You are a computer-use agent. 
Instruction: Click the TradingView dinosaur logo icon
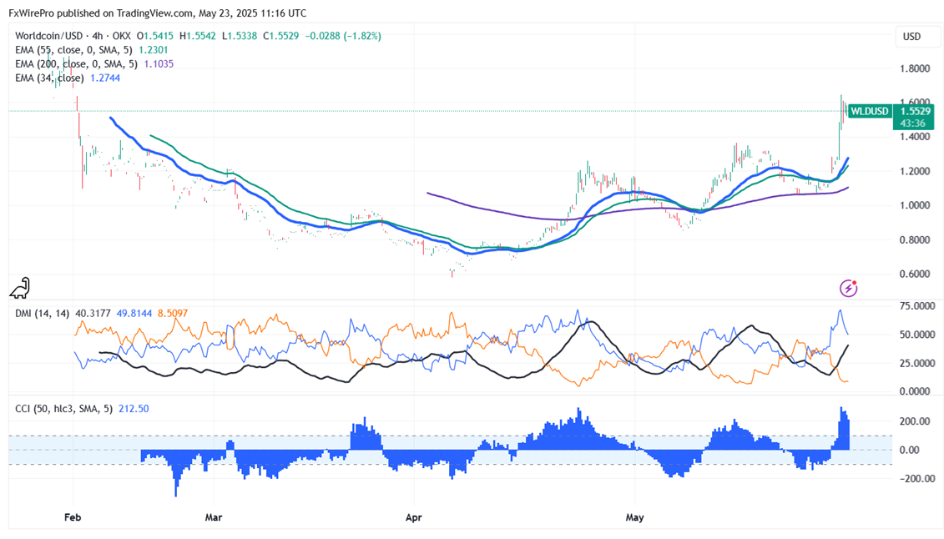[x=20, y=288]
